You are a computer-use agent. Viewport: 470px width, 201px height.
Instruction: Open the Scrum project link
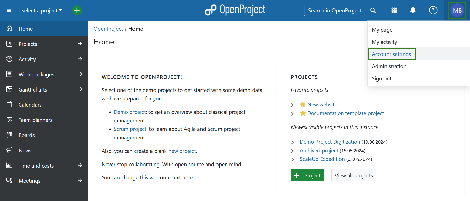130,129
